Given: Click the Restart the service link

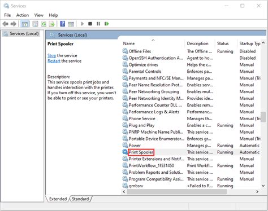Looking at the screenshot, I should coord(54,61).
